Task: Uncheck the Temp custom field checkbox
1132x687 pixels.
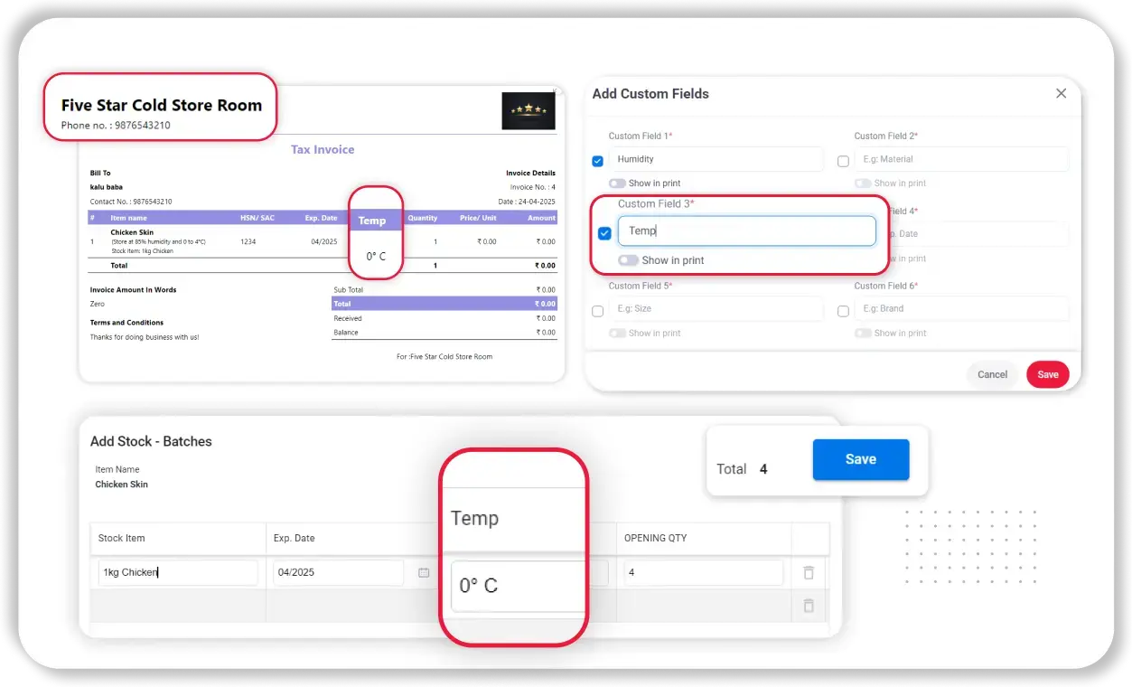Action: pos(604,233)
